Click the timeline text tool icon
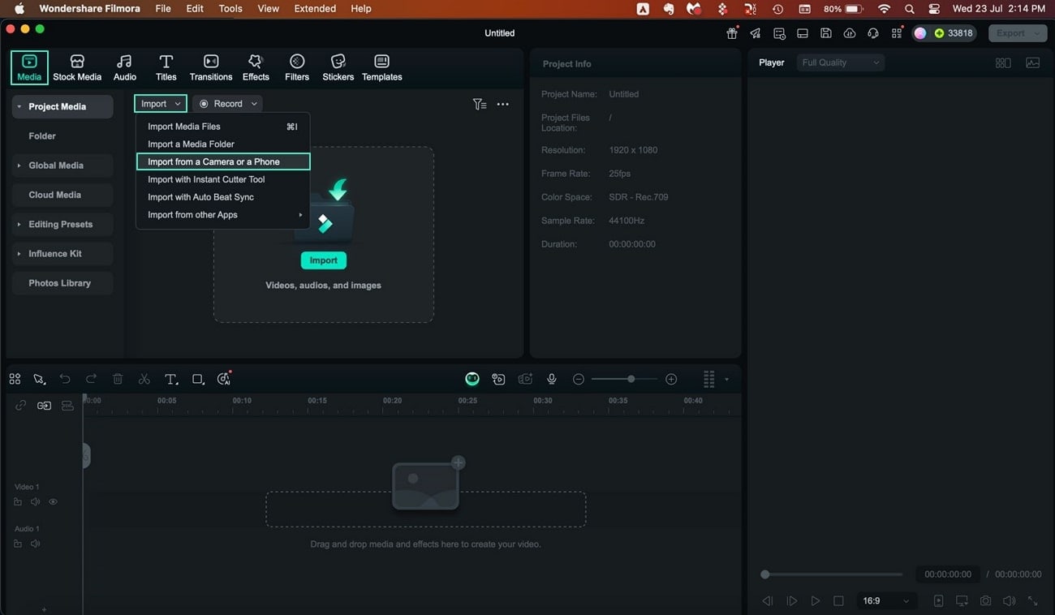Viewport: 1055px width, 615px height. (x=171, y=379)
